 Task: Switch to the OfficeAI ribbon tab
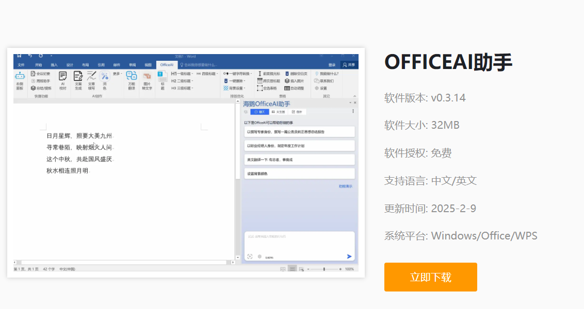(167, 65)
